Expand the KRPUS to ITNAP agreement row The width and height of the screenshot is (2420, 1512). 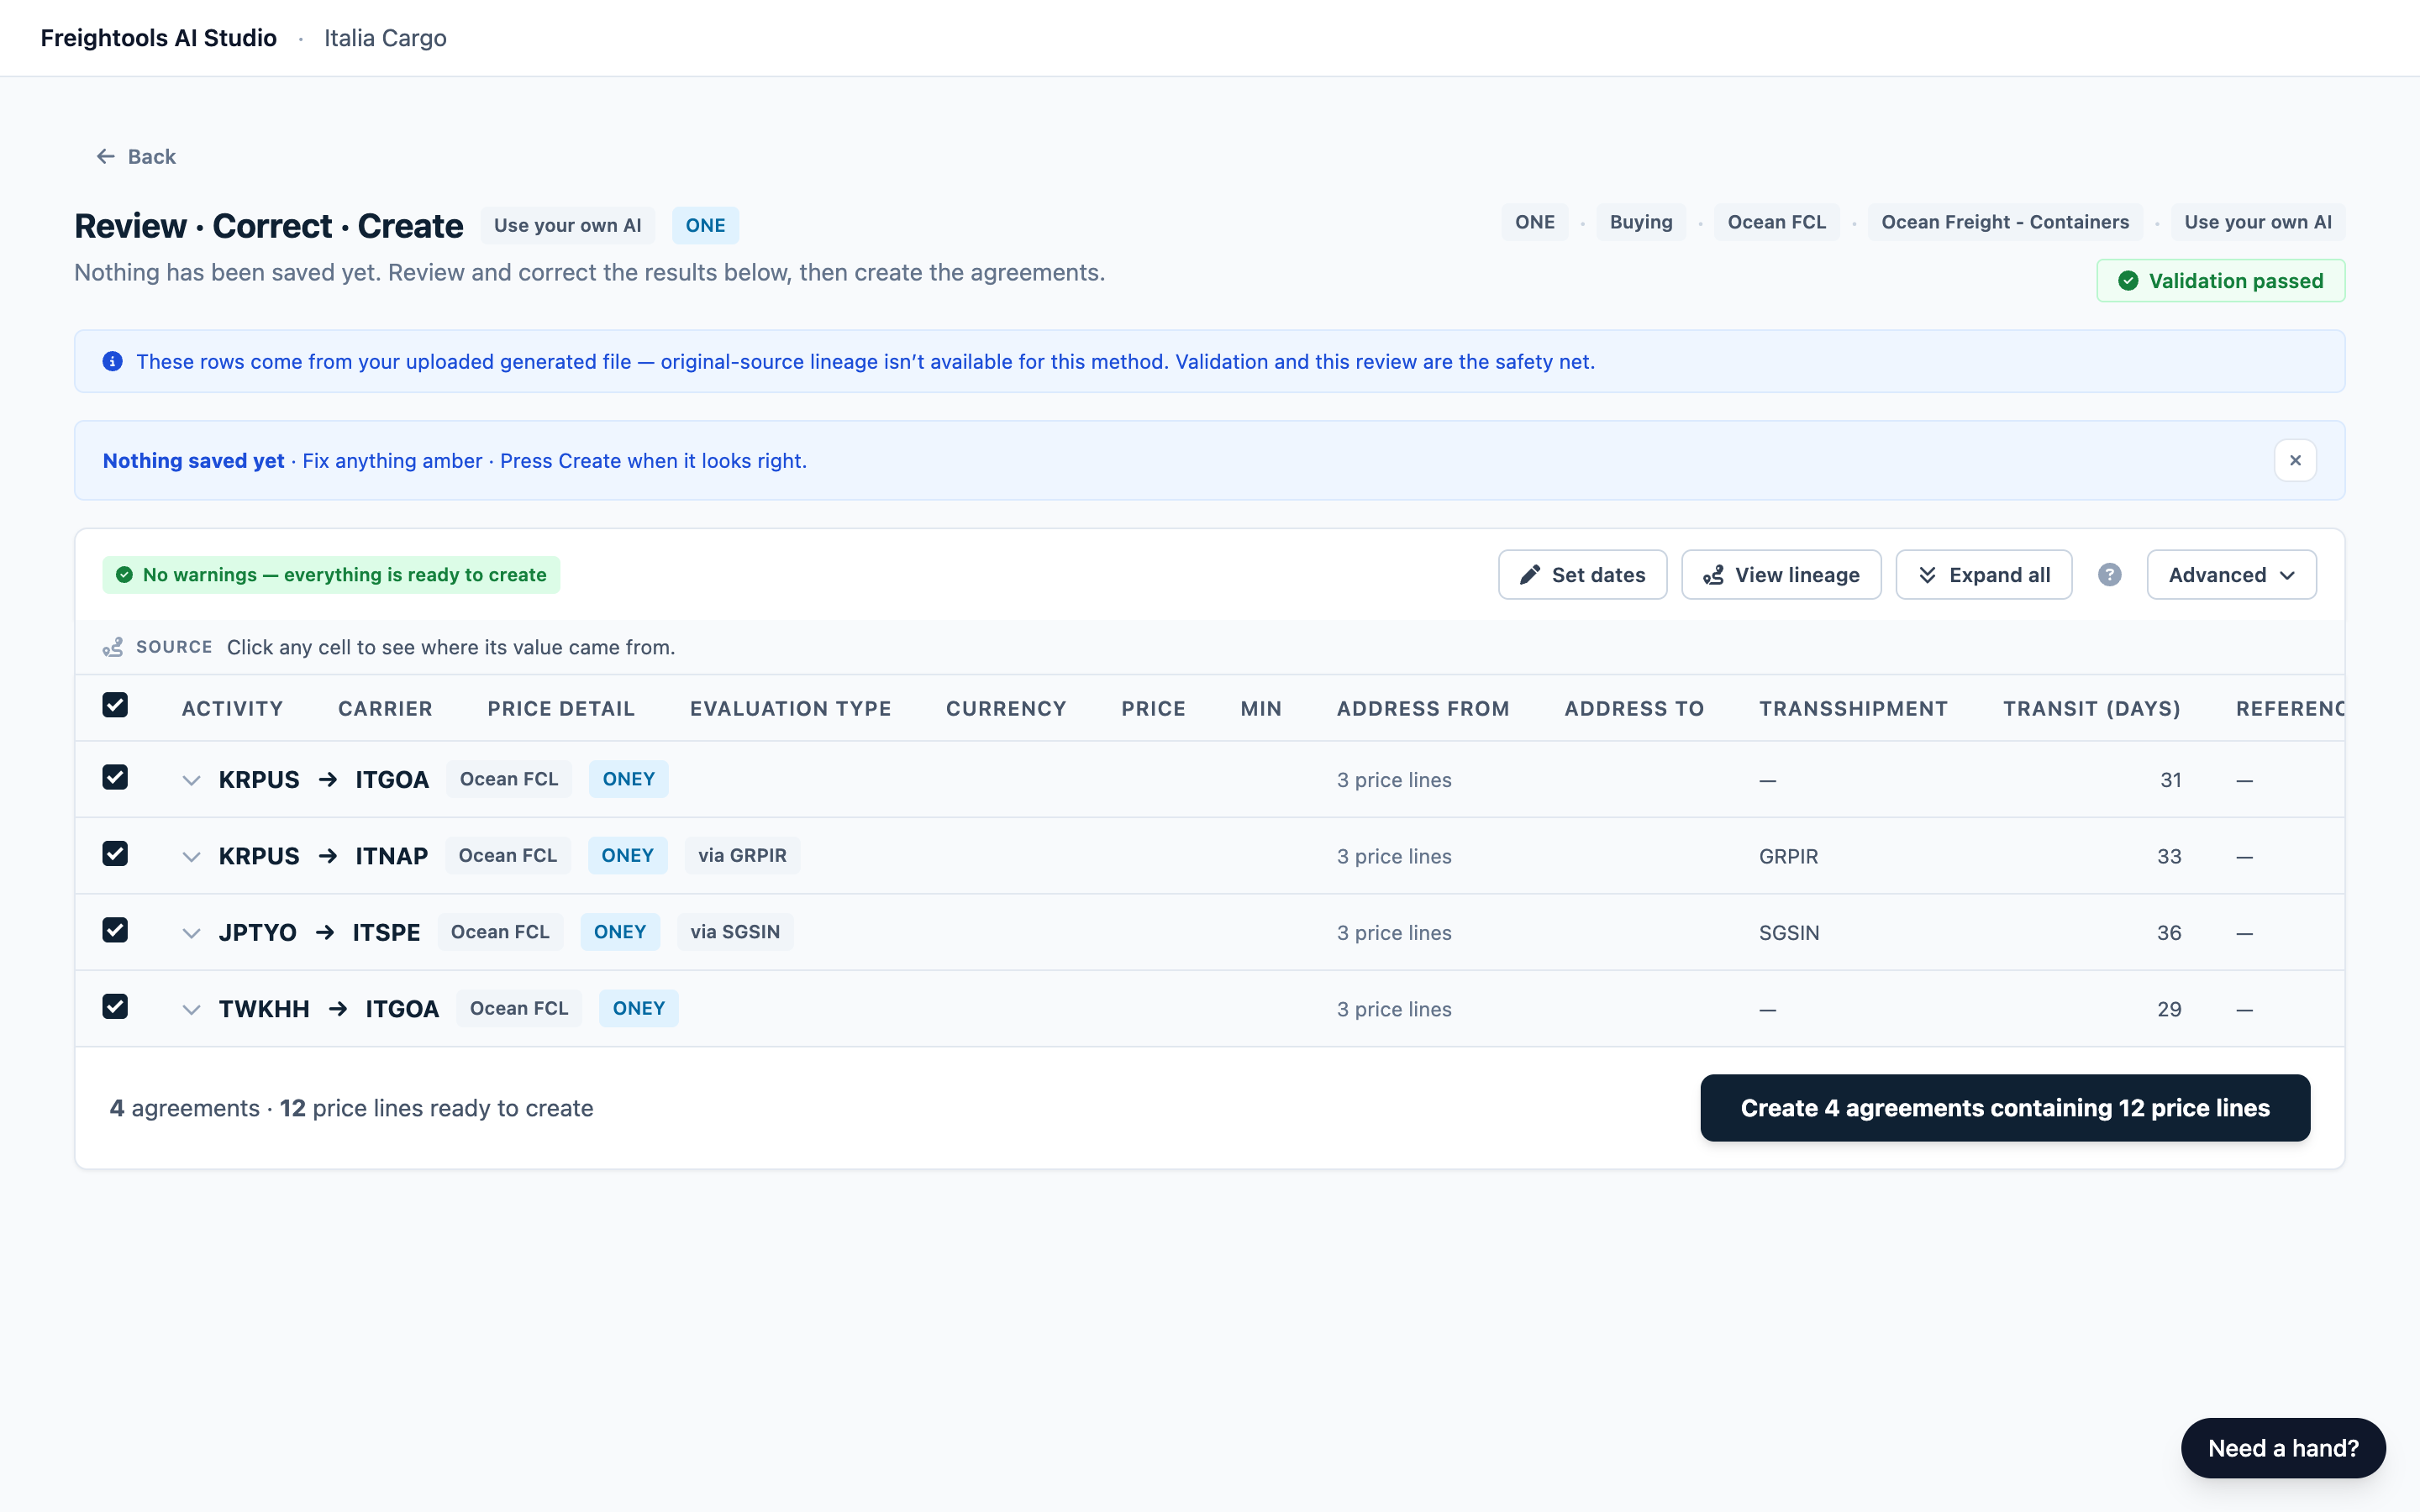point(191,857)
